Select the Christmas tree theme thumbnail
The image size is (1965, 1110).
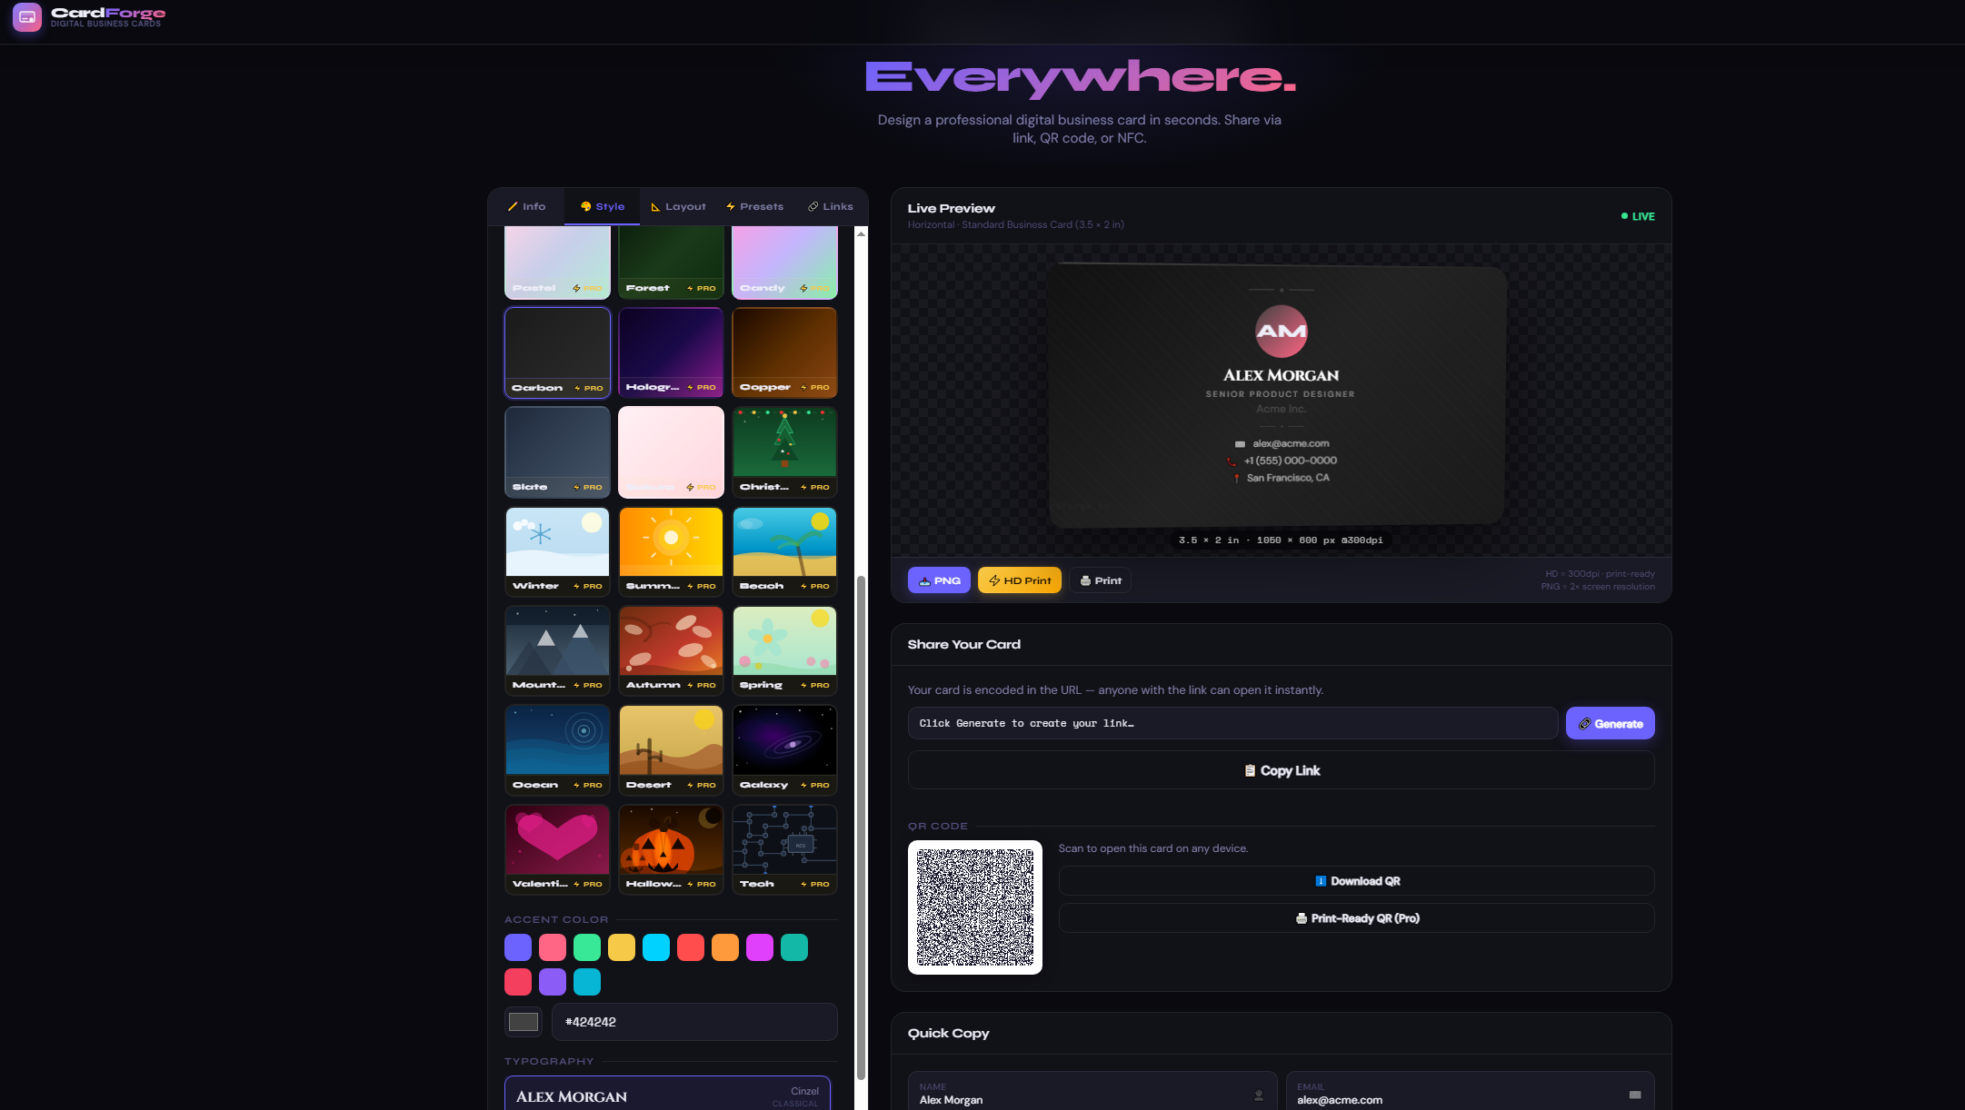click(x=784, y=451)
